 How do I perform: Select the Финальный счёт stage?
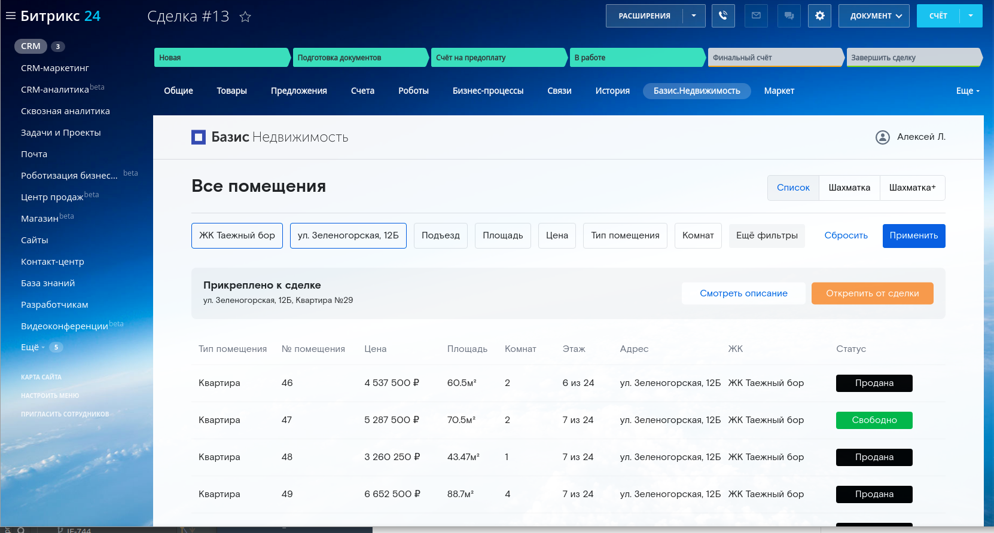pyautogui.click(x=775, y=57)
